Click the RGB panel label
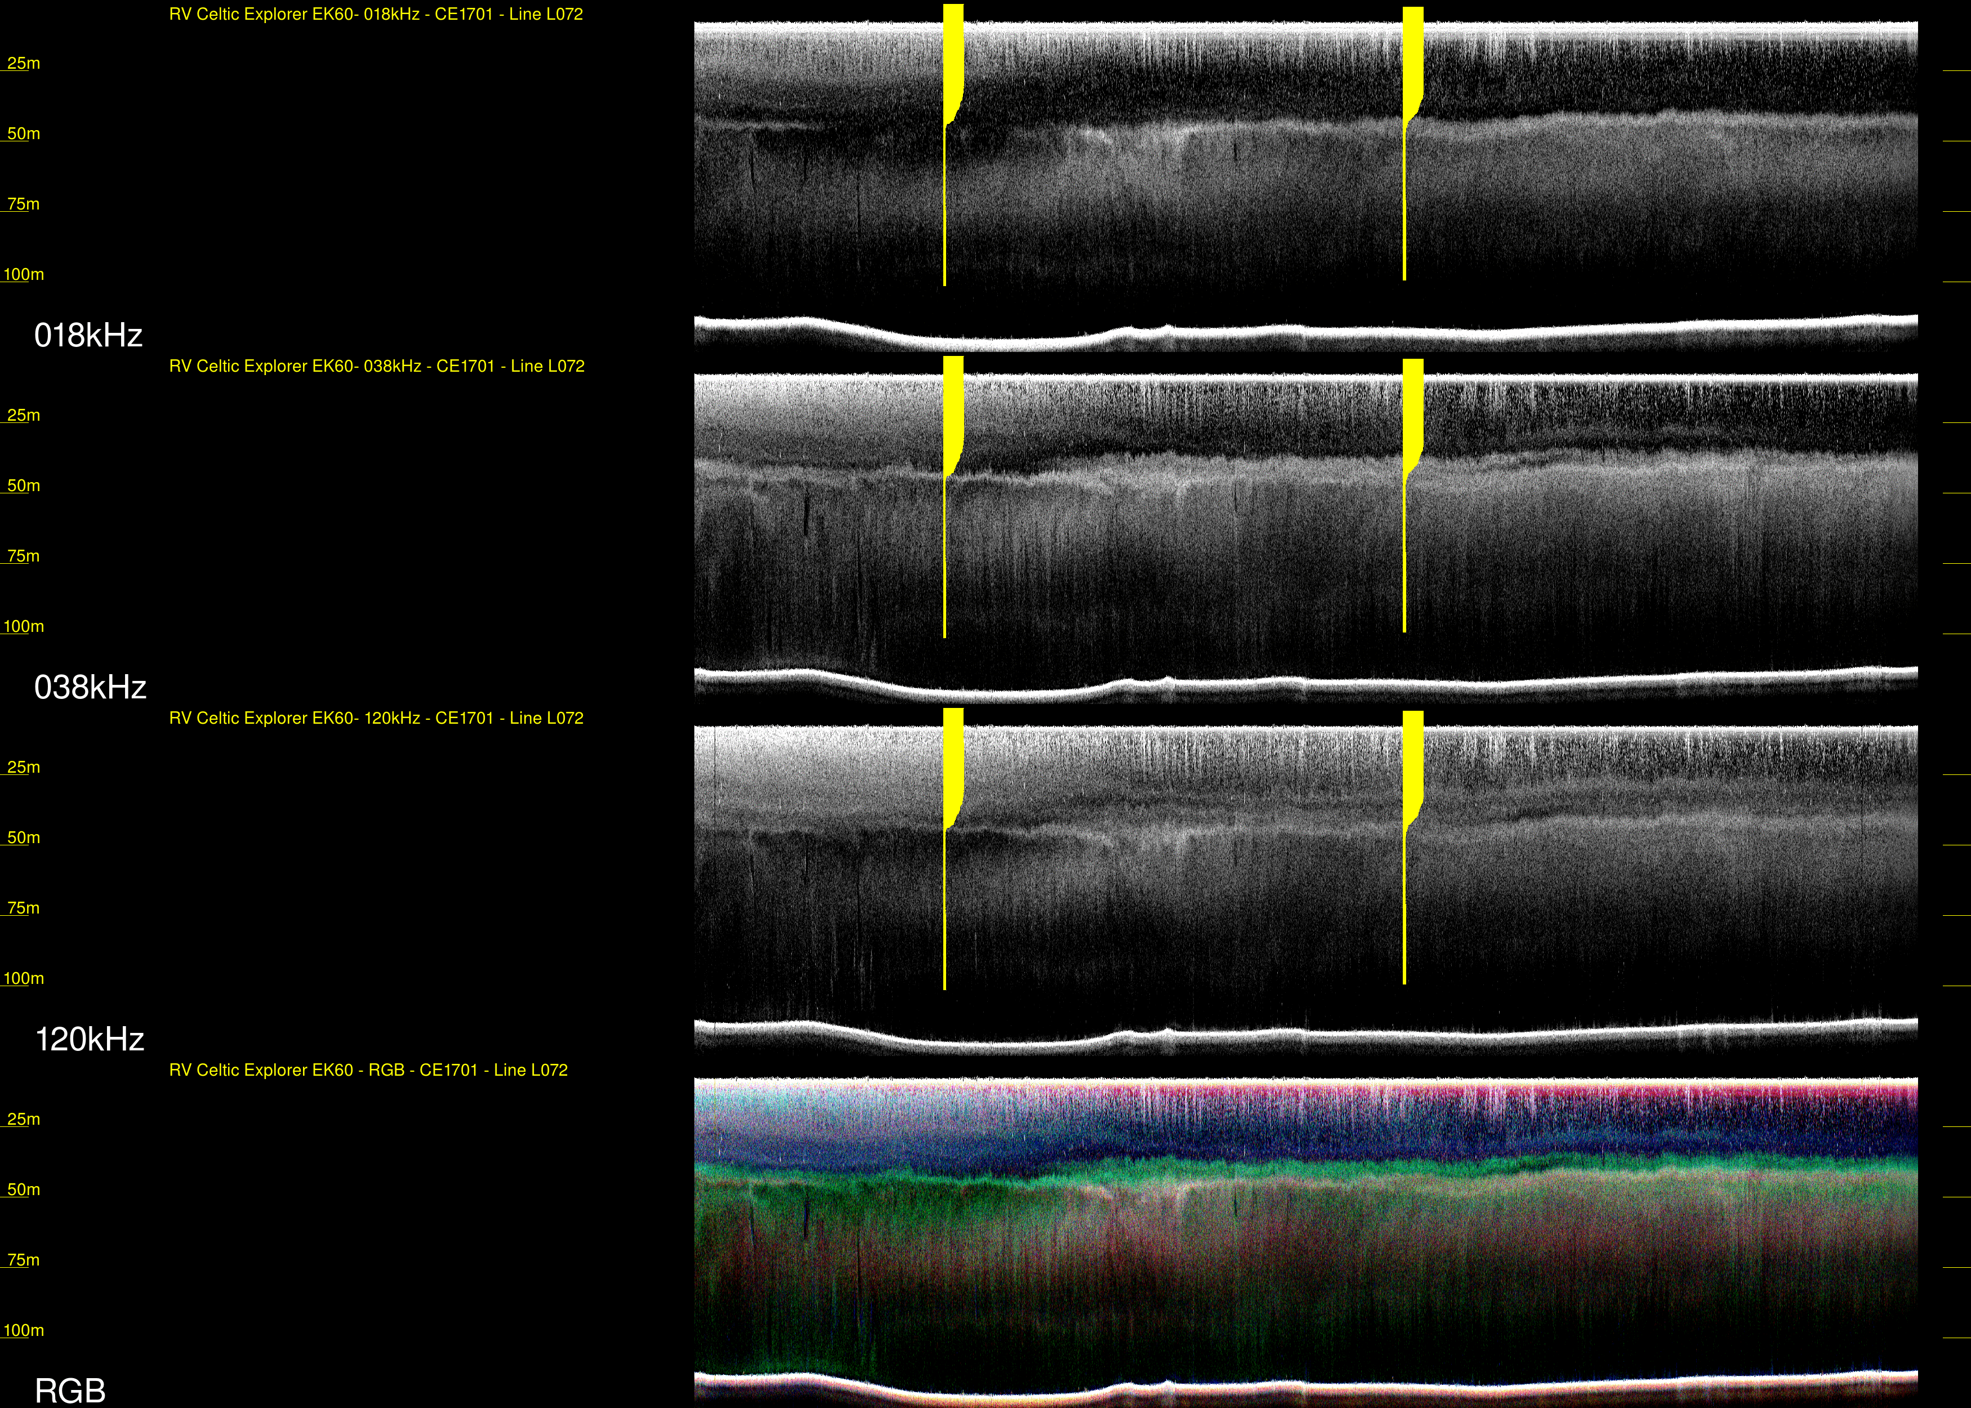The height and width of the screenshot is (1408, 1971). coord(69,1391)
